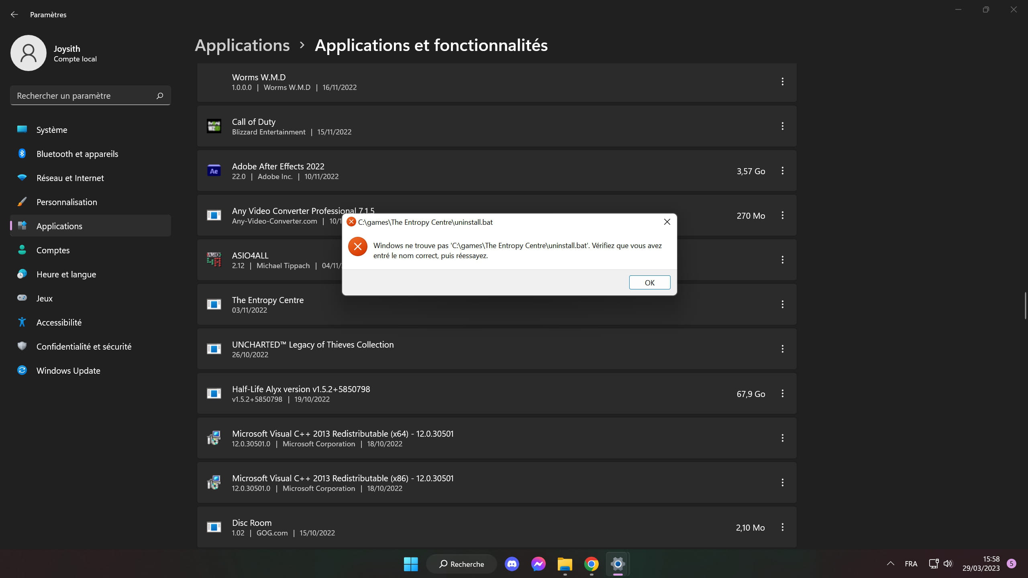Image resolution: width=1028 pixels, height=578 pixels.
Task: Open options for Visual C++ 2013 (x86)
Action: [782, 482]
